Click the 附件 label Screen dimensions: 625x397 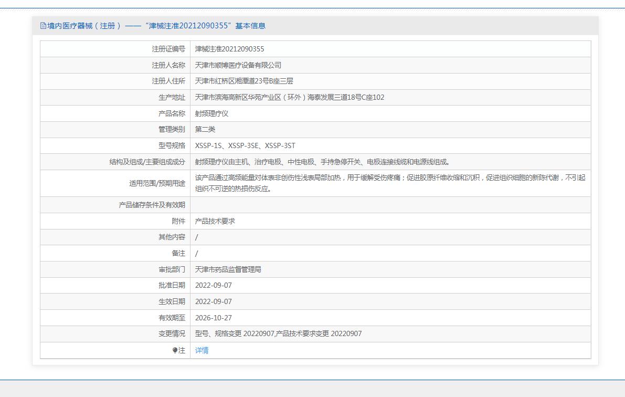coord(178,221)
